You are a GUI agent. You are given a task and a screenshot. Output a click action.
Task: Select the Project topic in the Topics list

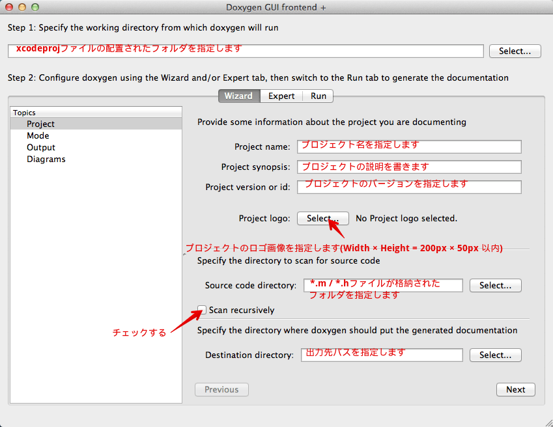pyautogui.click(x=42, y=124)
